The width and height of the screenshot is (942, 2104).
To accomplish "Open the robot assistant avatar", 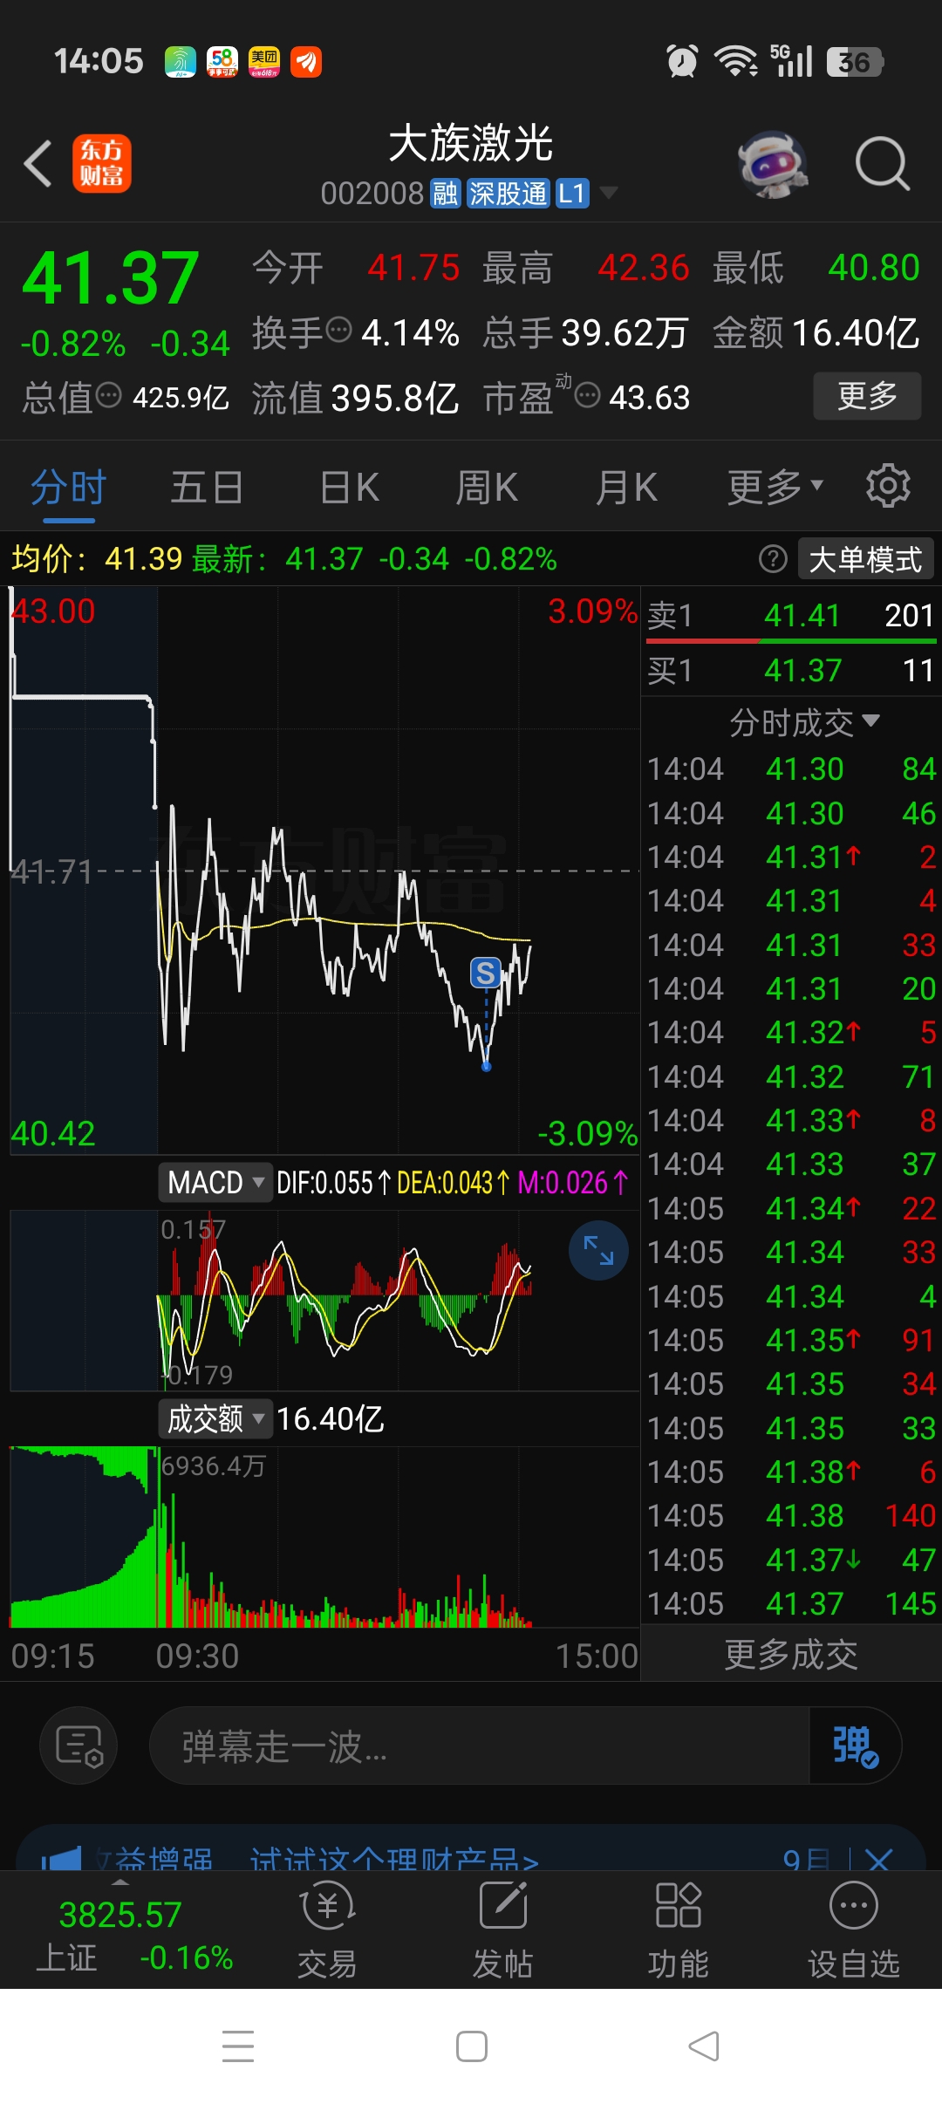I will (x=772, y=164).
